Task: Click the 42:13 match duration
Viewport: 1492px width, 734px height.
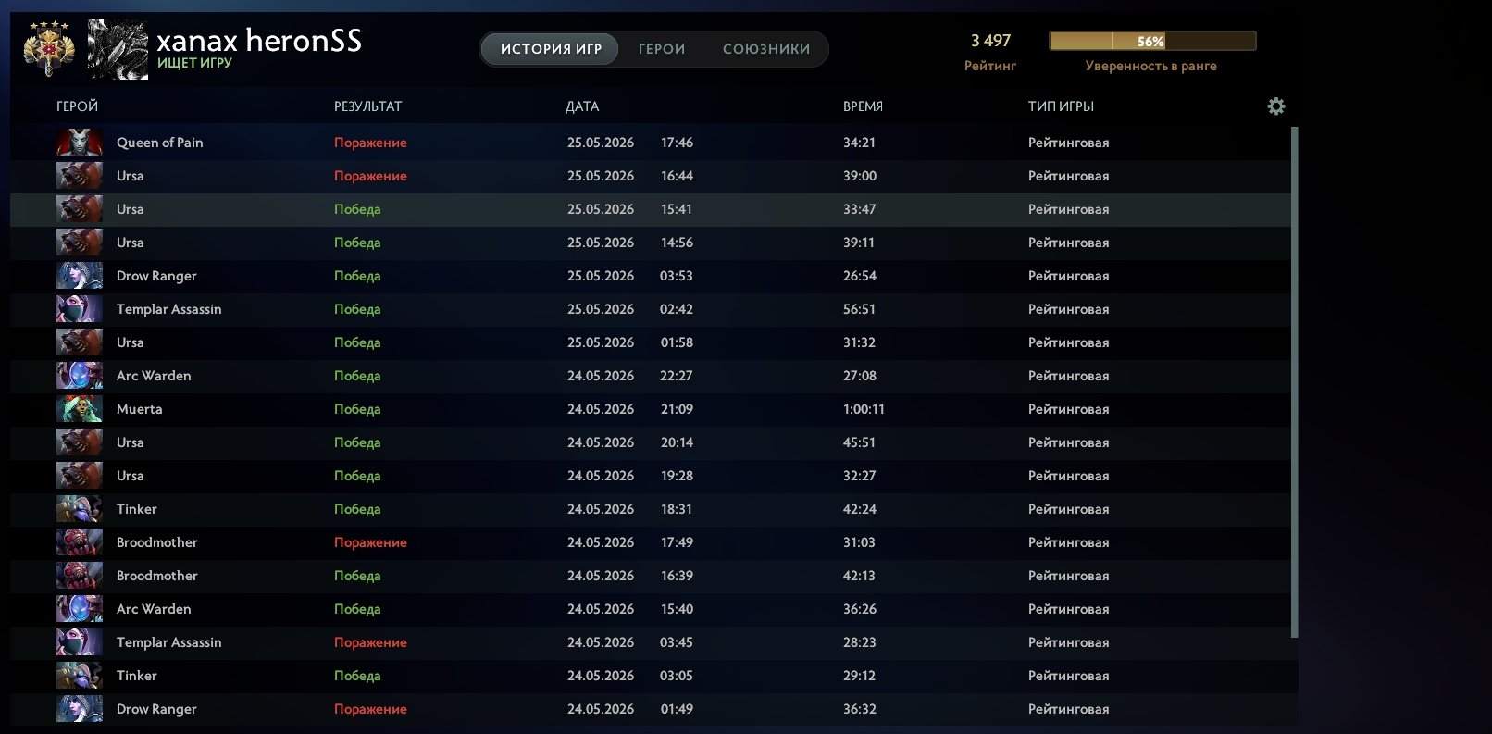Action: point(859,576)
